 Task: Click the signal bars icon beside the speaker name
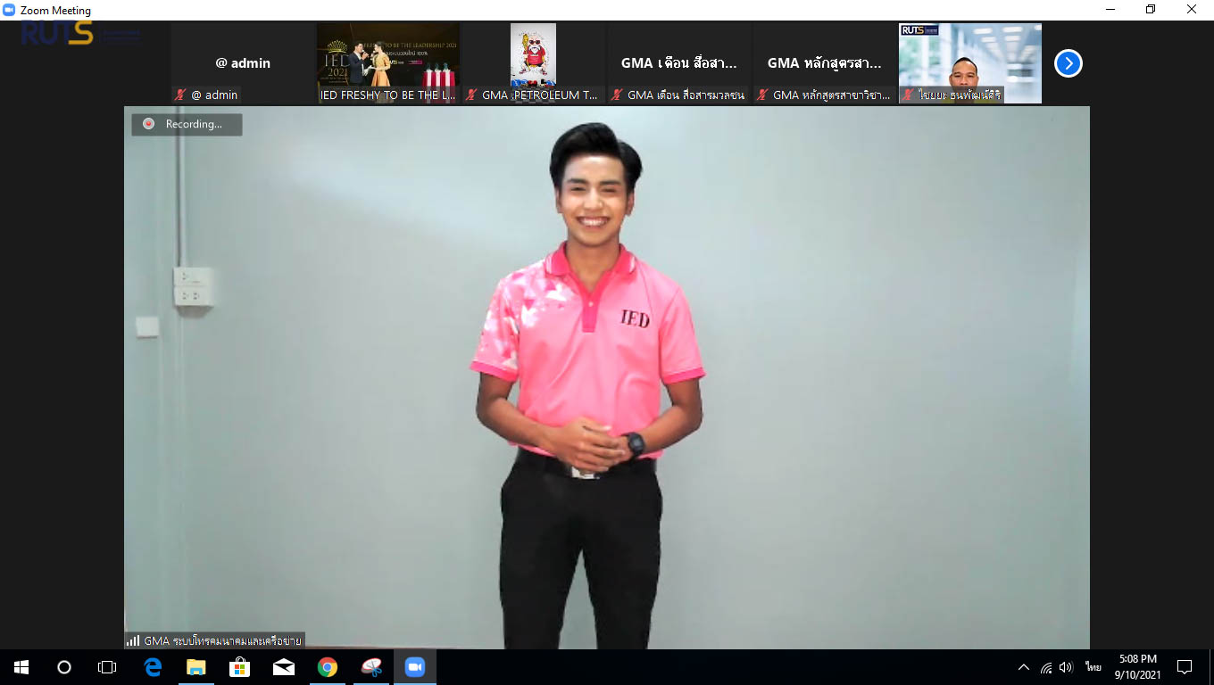tap(132, 640)
